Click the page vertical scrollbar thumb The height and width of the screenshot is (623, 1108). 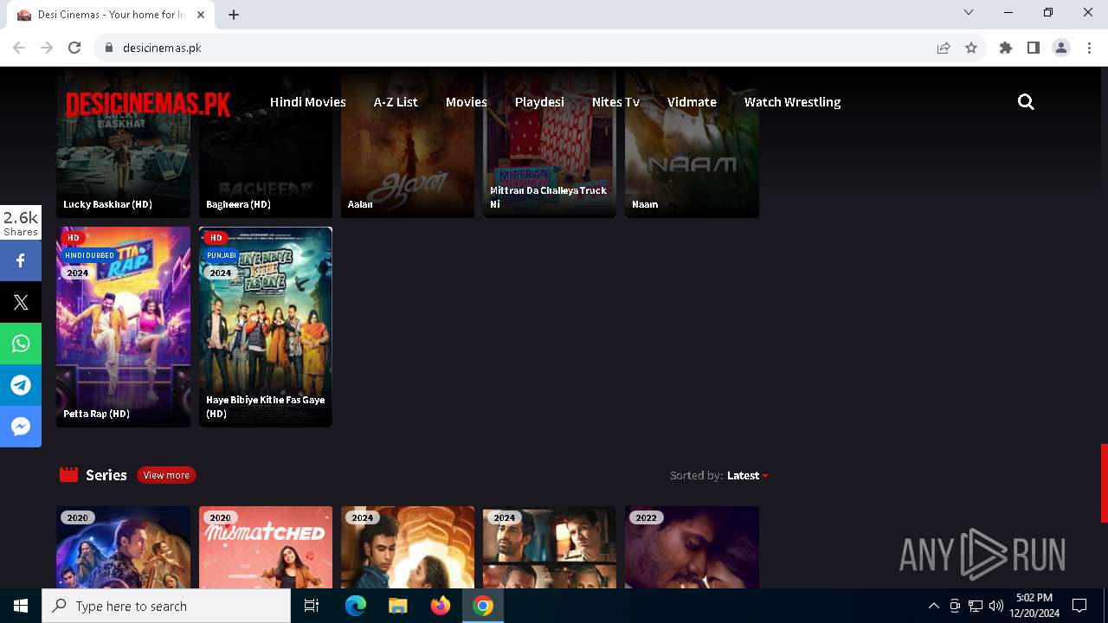1104,483
